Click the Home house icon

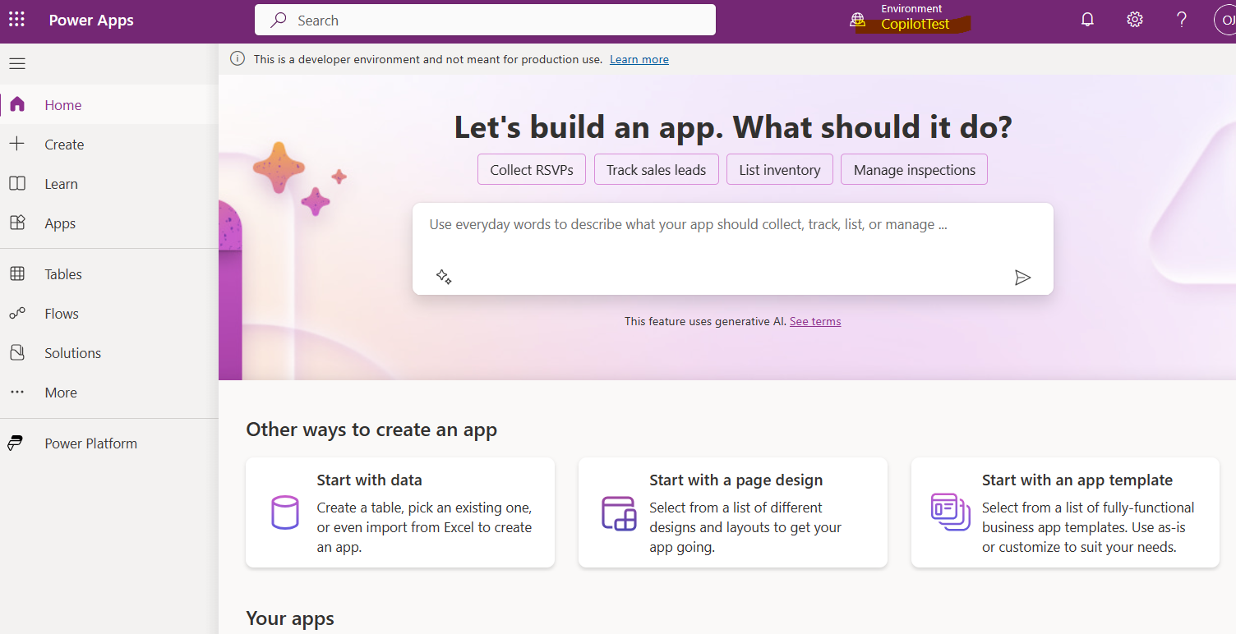pos(17,104)
